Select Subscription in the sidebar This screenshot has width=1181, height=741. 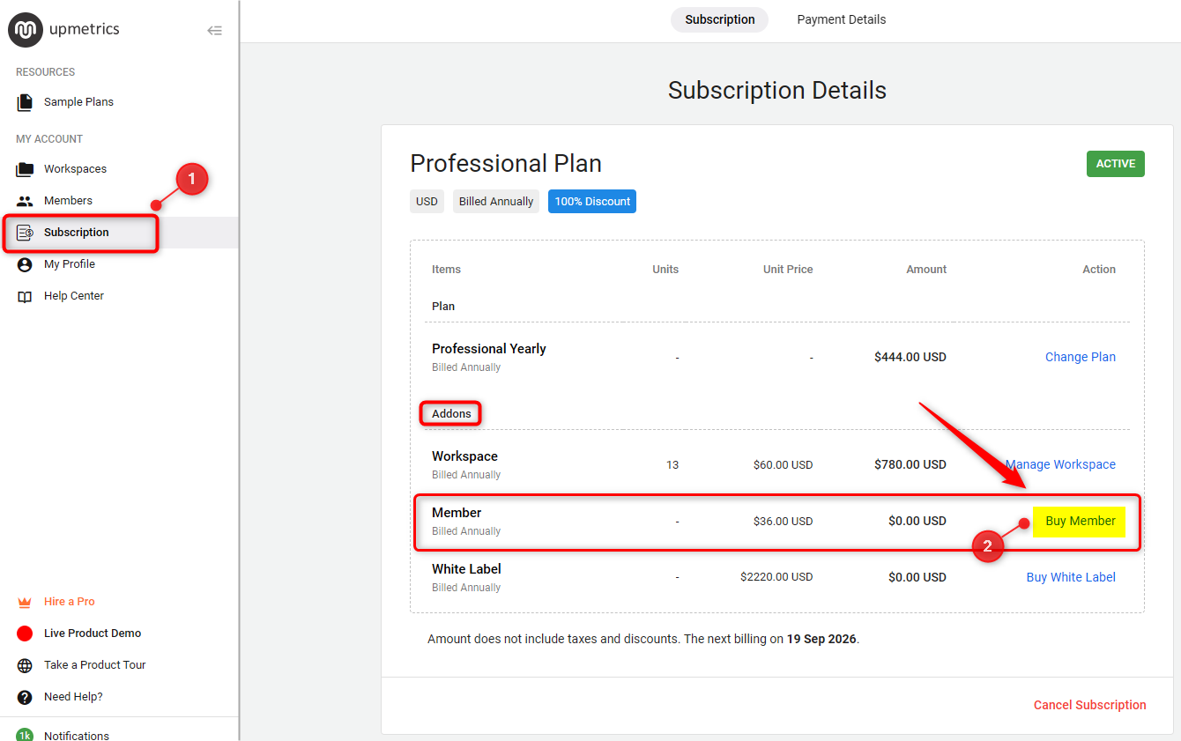77,233
